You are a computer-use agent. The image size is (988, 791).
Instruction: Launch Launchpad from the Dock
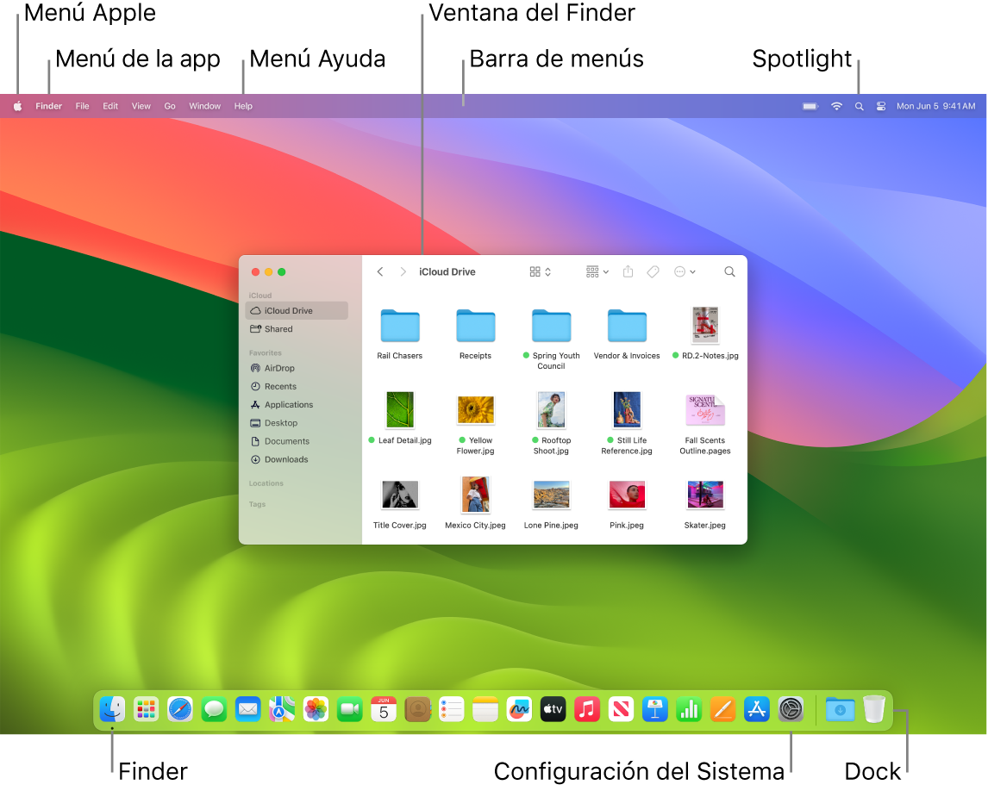tap(145, 709)
